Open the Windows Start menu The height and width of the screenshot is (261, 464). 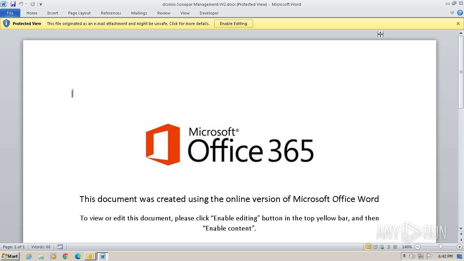(10, 256)
